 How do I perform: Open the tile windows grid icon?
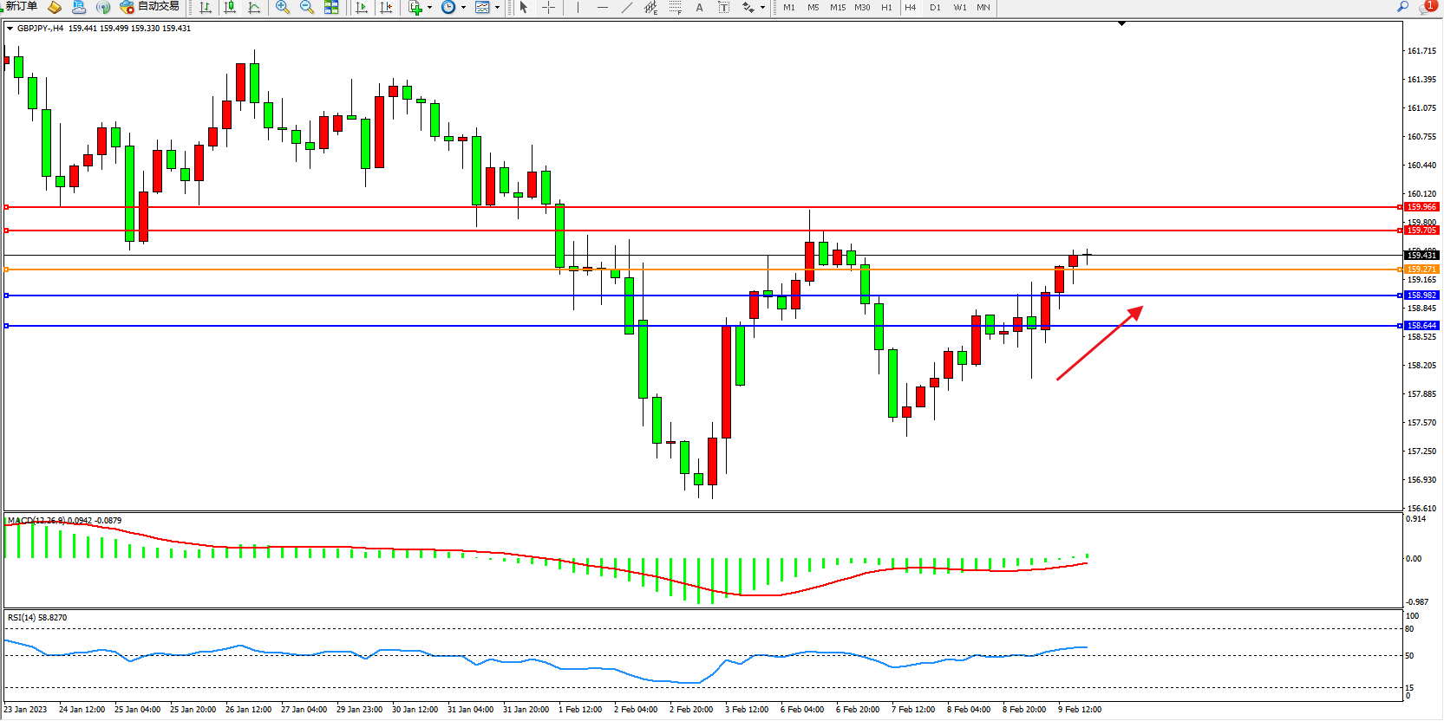click(331, 7)
